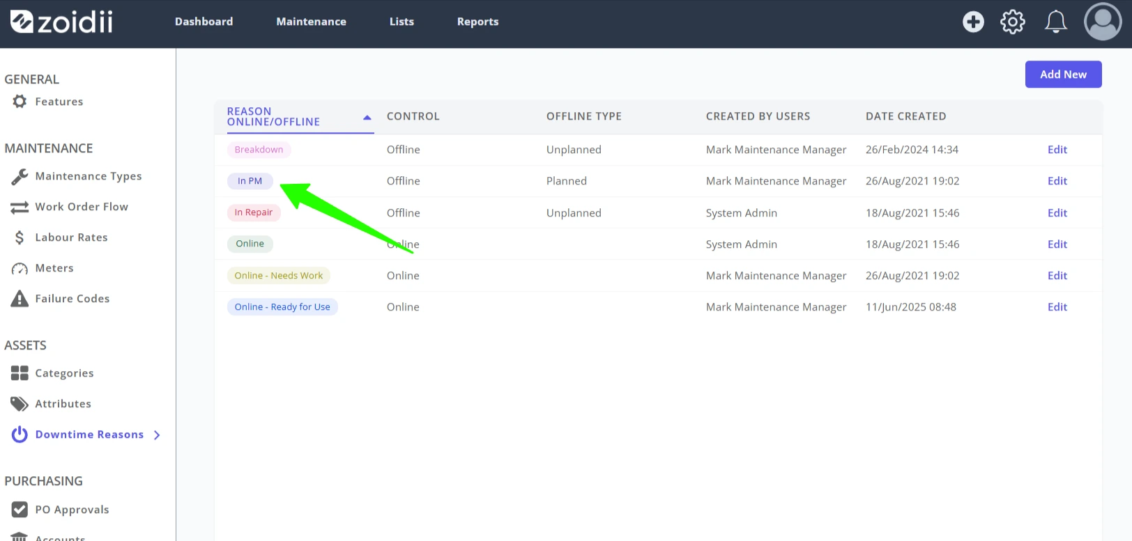Edit the In PM reason row

pyautogui.click(x=1057, y=181)
